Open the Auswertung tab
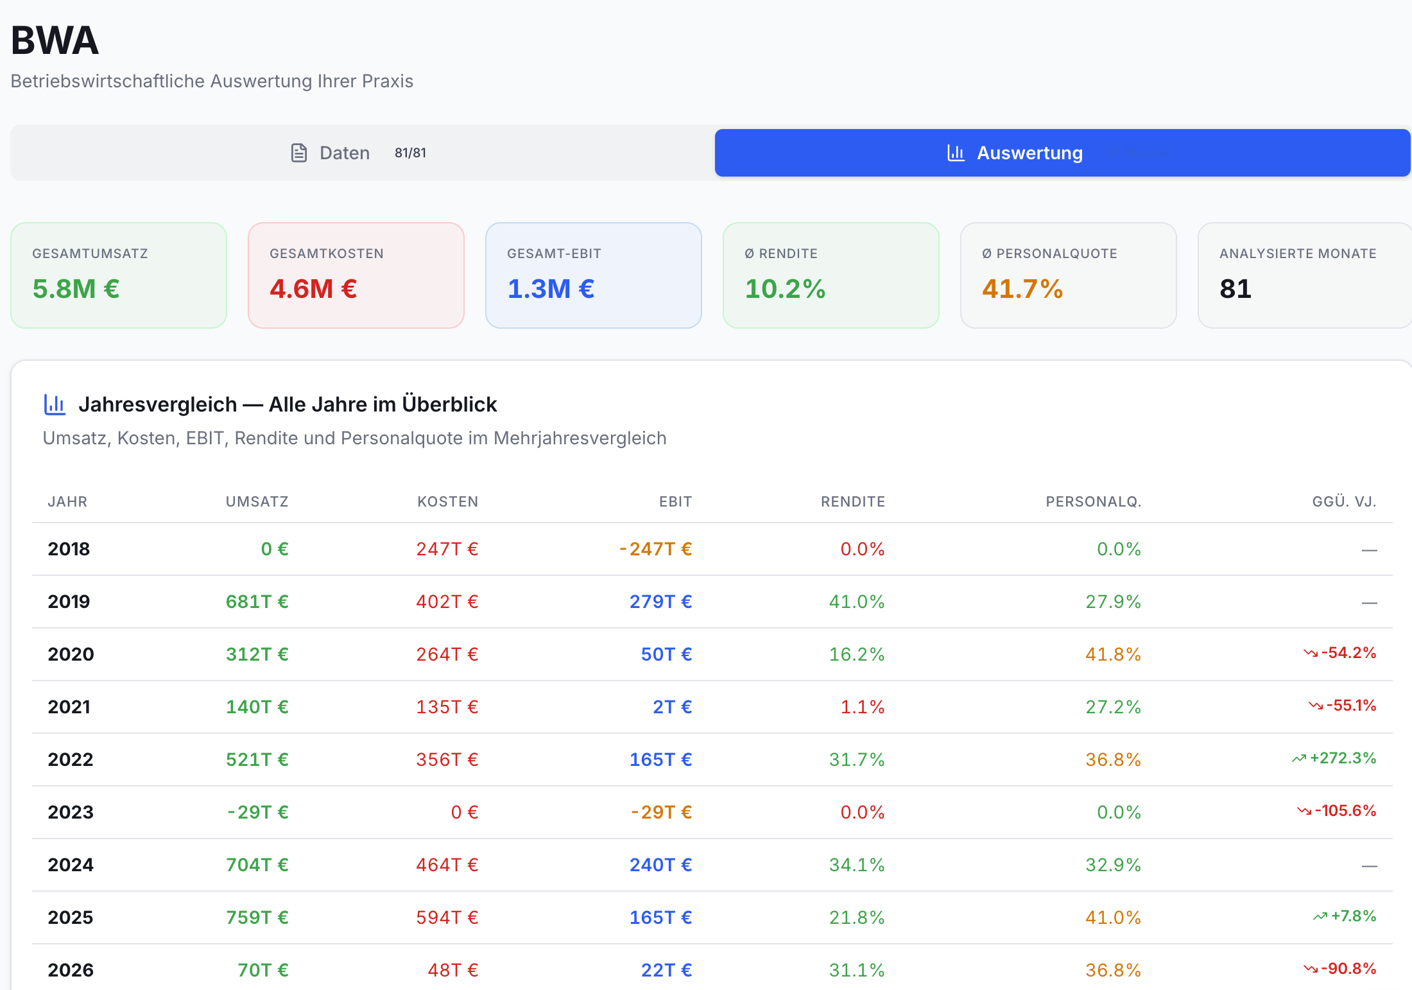 pos(1062,153)
